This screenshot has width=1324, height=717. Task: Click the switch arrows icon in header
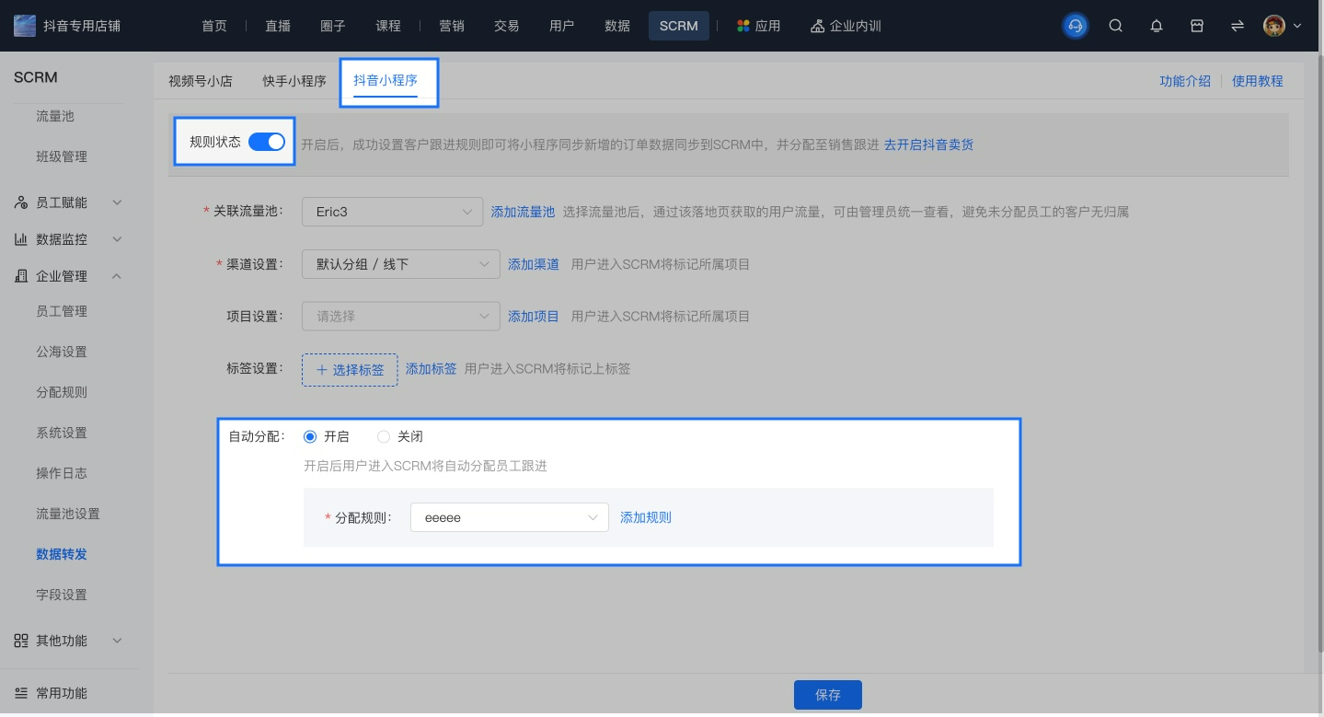tap(1238, 26)
